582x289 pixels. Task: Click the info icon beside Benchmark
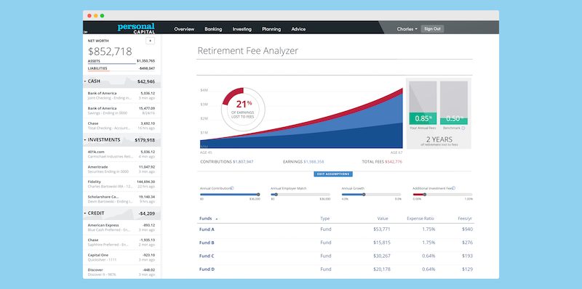(x=463, y=129)
